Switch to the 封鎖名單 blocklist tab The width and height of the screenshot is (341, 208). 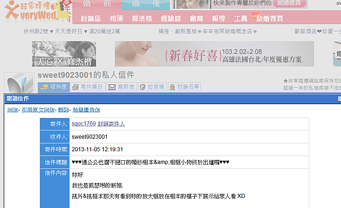[184, 87]
